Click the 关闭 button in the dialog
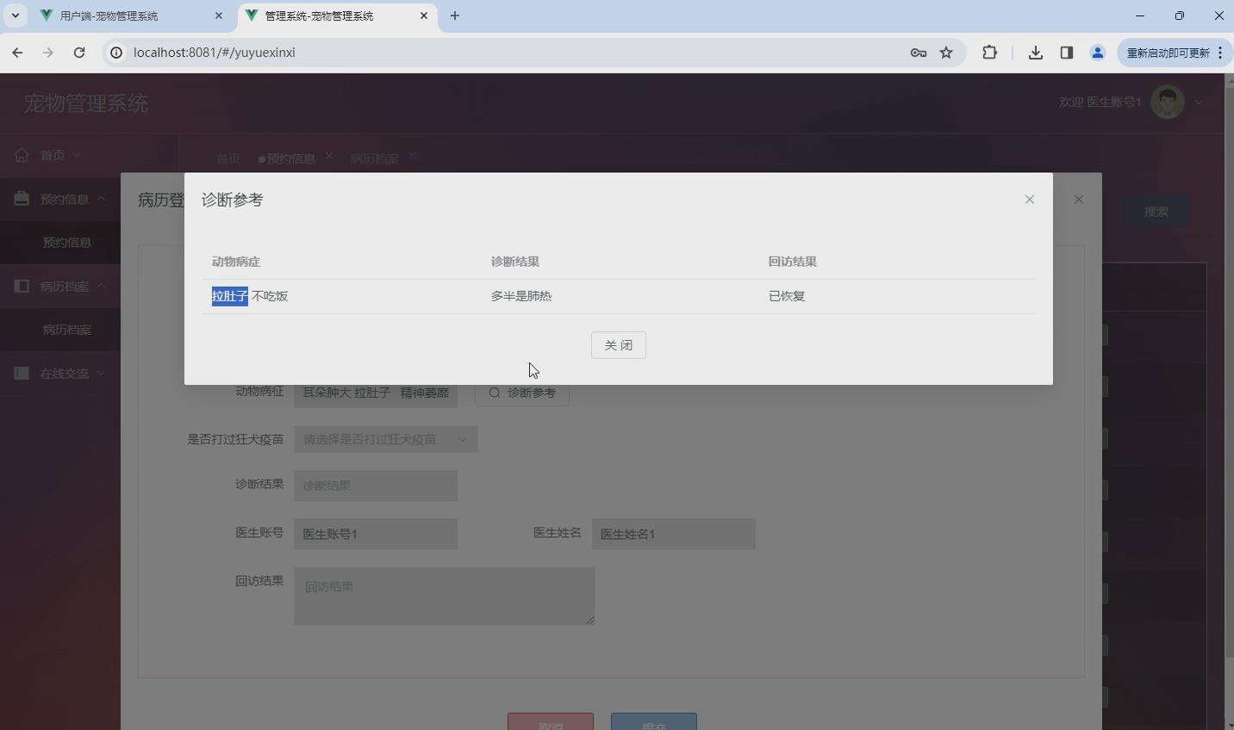This screenshot has width=1234, height=730. 619,344
